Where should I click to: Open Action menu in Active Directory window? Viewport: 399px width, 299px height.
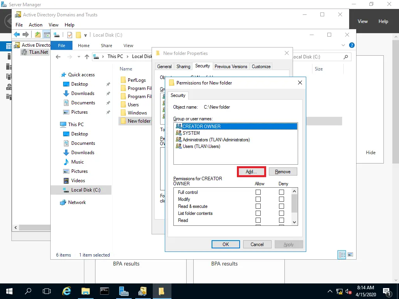point(35,25)
